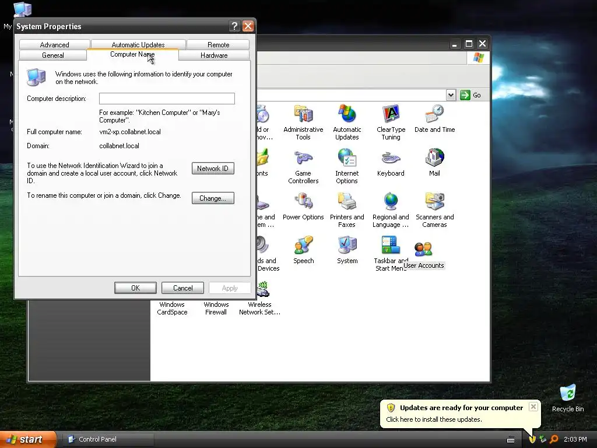Click the Control Panel taskbar button
Image resolution: width=597 pixels, height=448 pixels.
coord(108,439)
